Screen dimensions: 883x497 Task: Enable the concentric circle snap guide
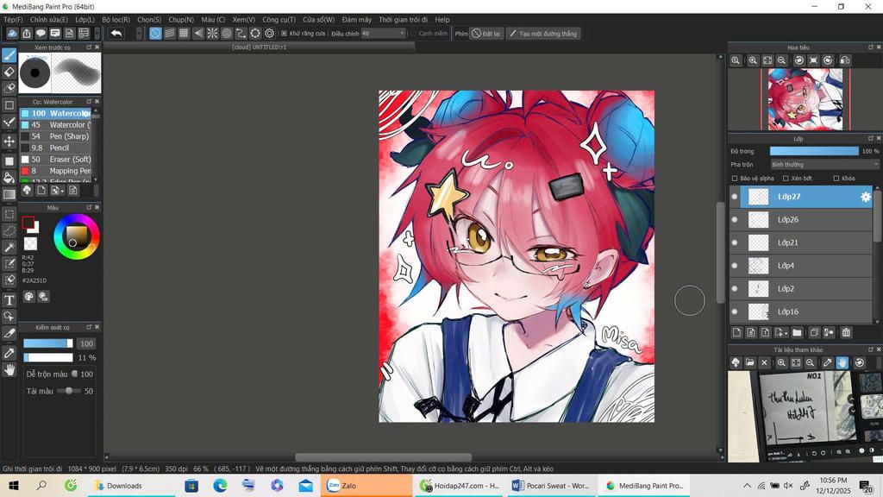pyautogui.click(x=227, y=34)
